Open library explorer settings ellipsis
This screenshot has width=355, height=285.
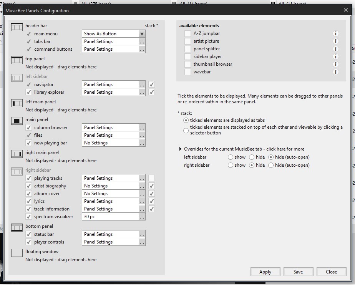coord(142,92)
